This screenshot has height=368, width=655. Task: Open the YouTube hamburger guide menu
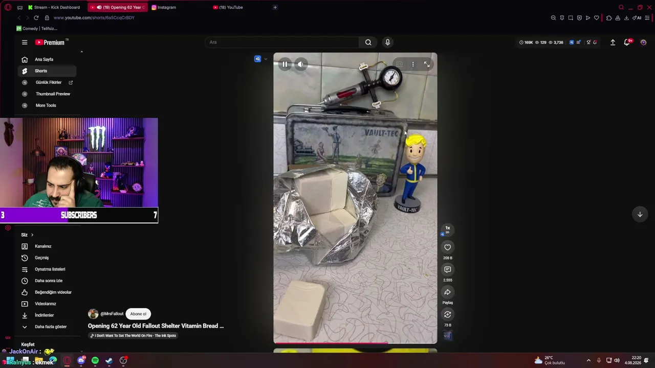tap(25, 42)
